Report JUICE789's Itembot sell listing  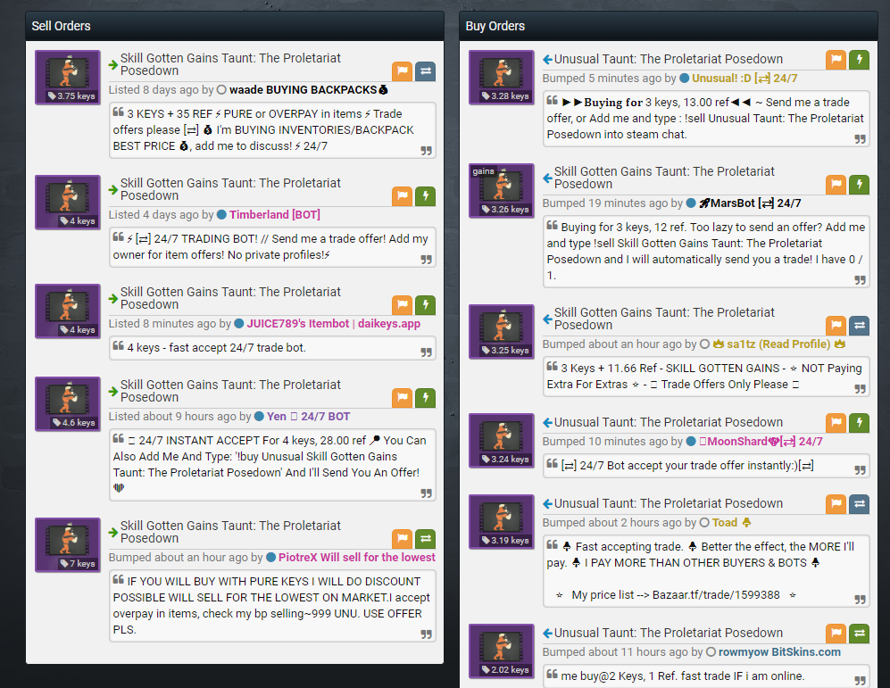pyautogui.click(x=402, y=305)
